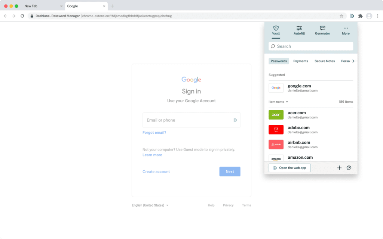This screenshot has width=383, height=239.
Task: Switch to the Payments tab
Action: (x=301, y=61)
